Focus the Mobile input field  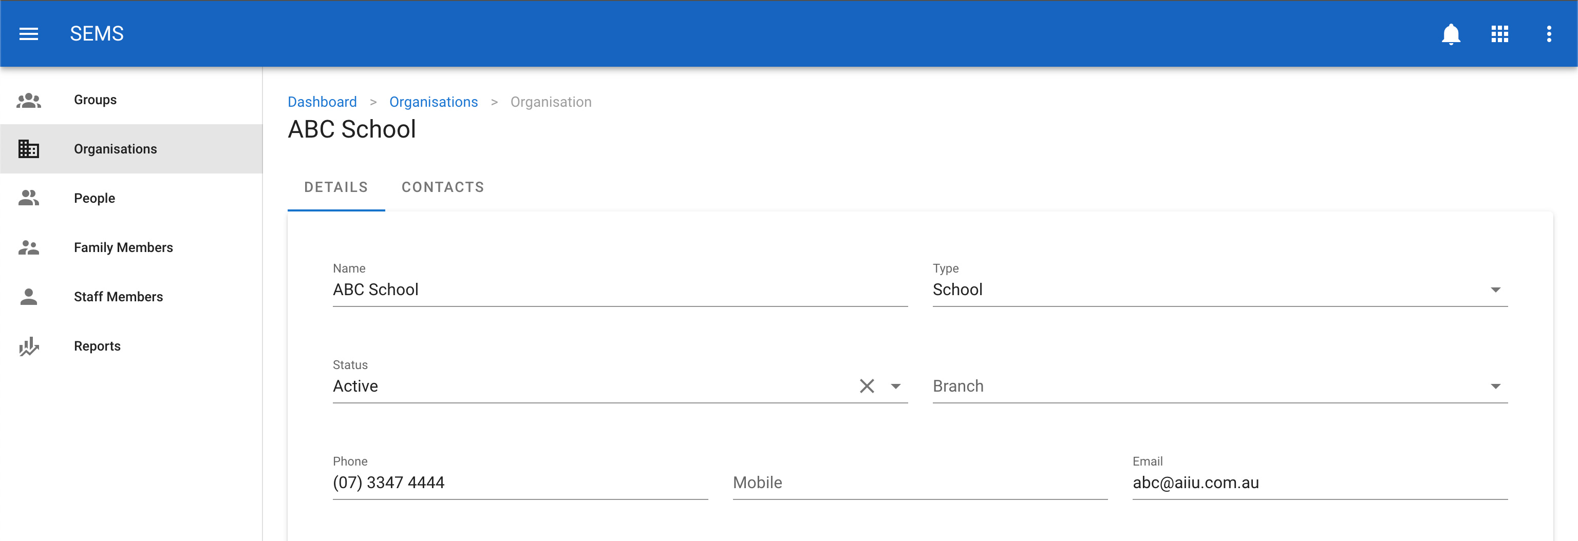[x=919, y=483]
